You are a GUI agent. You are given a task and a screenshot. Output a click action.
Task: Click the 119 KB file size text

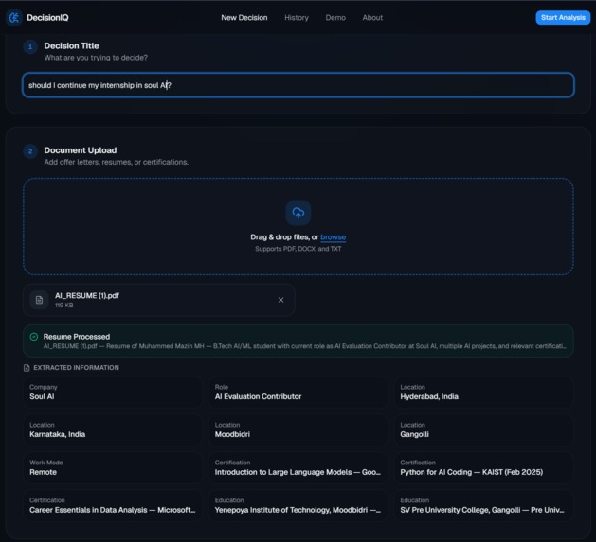tap(63, 306)
